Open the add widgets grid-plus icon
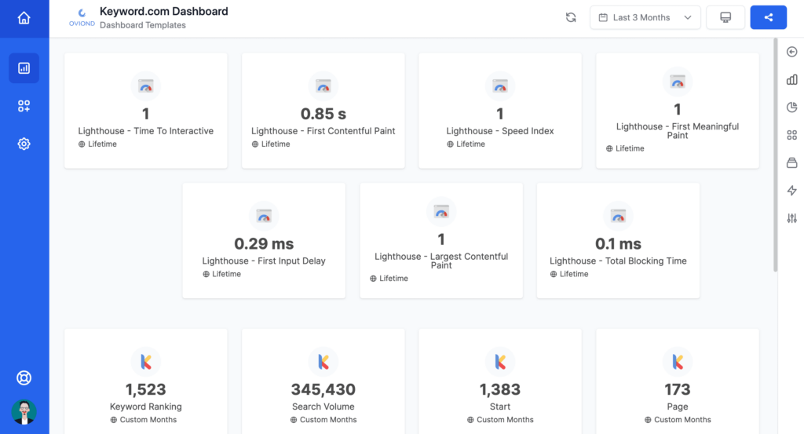The height and width of the screenshot is (434, 804). pos(24,106)
